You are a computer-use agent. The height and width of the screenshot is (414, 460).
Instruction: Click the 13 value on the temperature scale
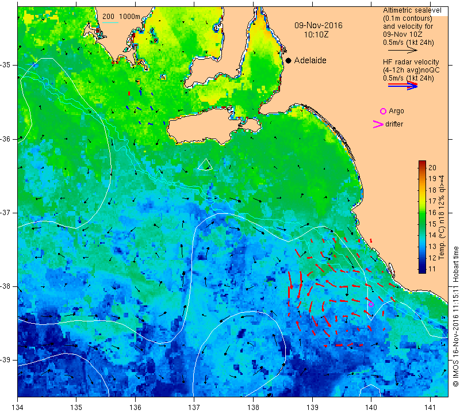432,247
